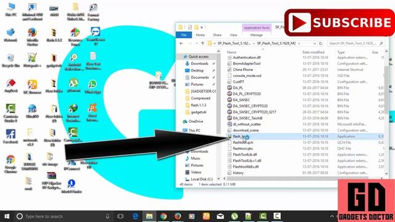The image size is (395, 222).
Task: Open Firefox from the taskbar
Action: coord(178,216)
